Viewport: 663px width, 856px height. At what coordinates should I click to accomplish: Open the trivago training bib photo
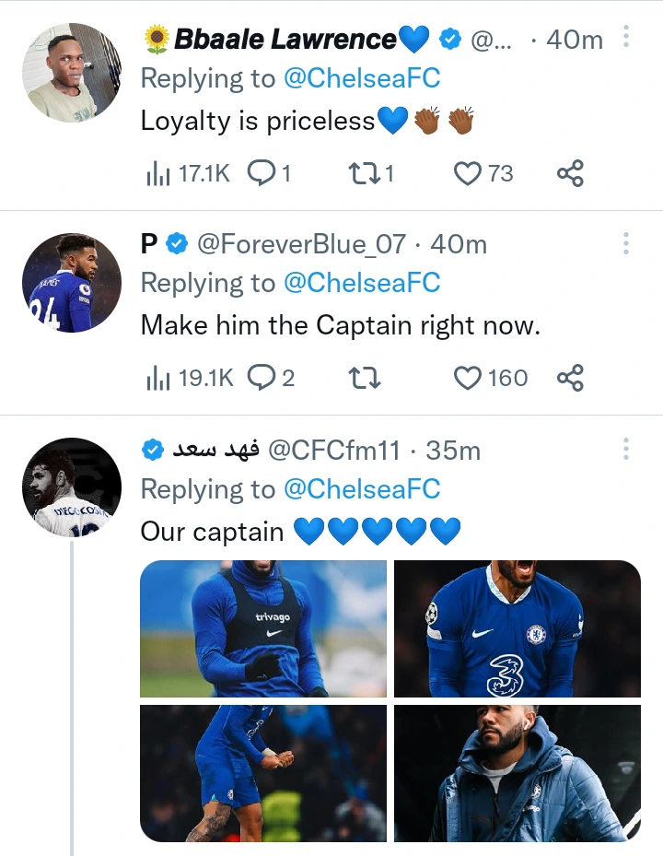(263, 628)
